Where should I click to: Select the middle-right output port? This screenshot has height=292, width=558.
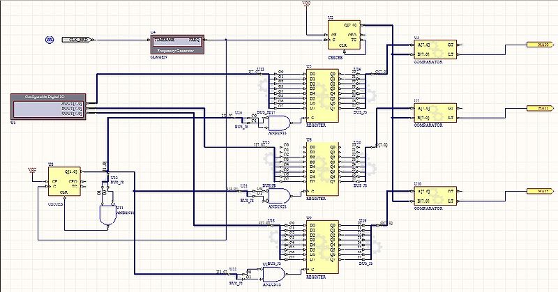point(538,108)
